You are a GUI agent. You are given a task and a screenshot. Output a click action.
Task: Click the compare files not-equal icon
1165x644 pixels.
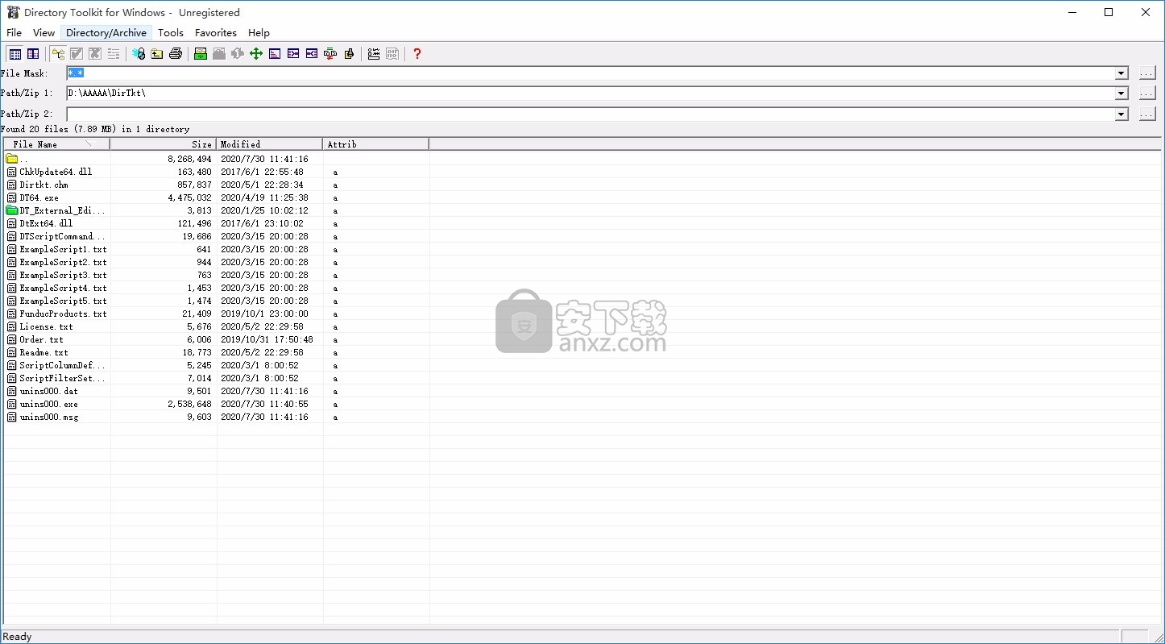pos(330,54)
